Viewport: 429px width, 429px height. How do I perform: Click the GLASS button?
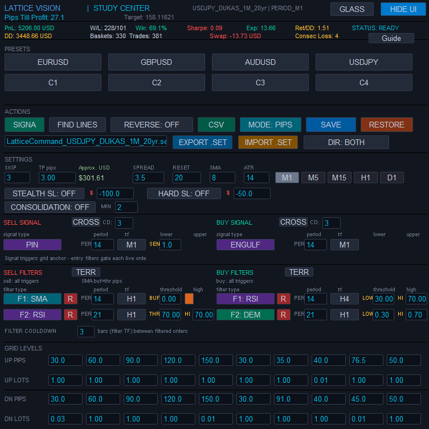(352, 9)
